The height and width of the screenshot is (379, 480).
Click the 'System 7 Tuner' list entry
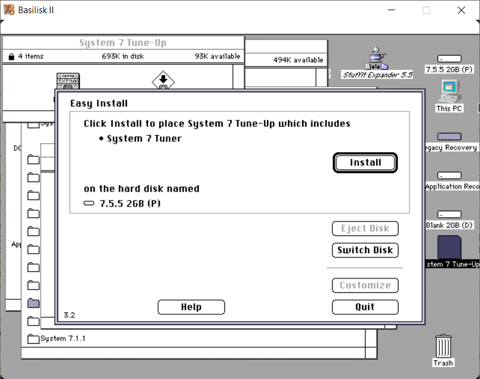[144, 139]
